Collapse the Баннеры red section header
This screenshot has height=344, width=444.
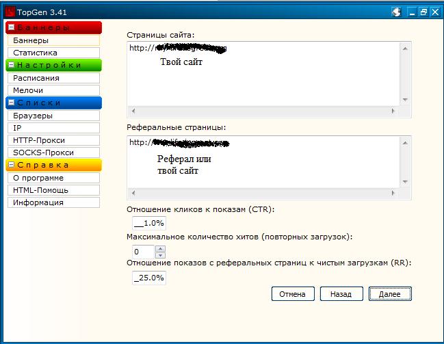[x=12, y=27]
